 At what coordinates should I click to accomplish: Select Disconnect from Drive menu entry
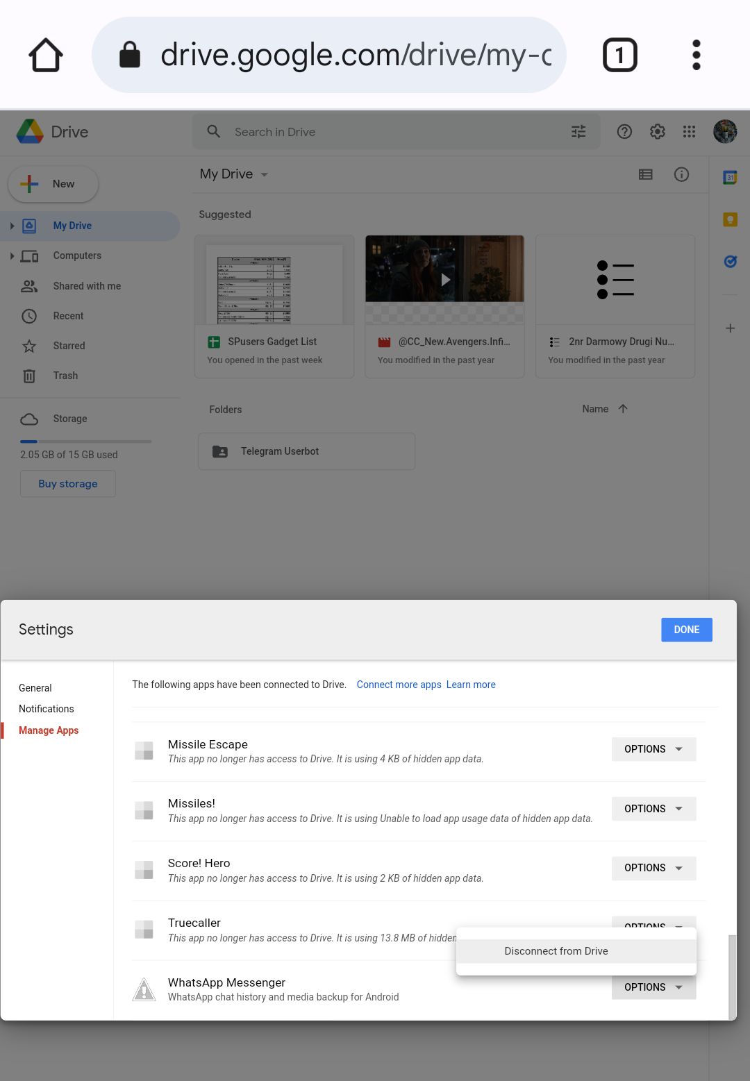[576, 951]
